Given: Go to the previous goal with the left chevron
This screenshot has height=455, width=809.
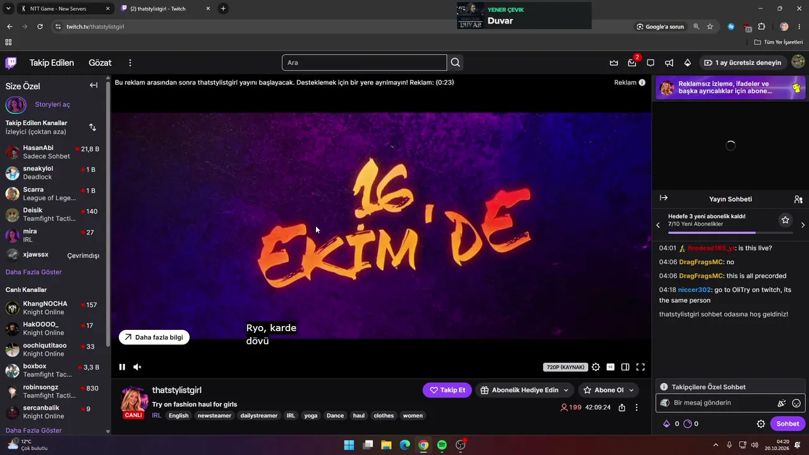Looking at the screenshot, I should click(x=658, y=225).
